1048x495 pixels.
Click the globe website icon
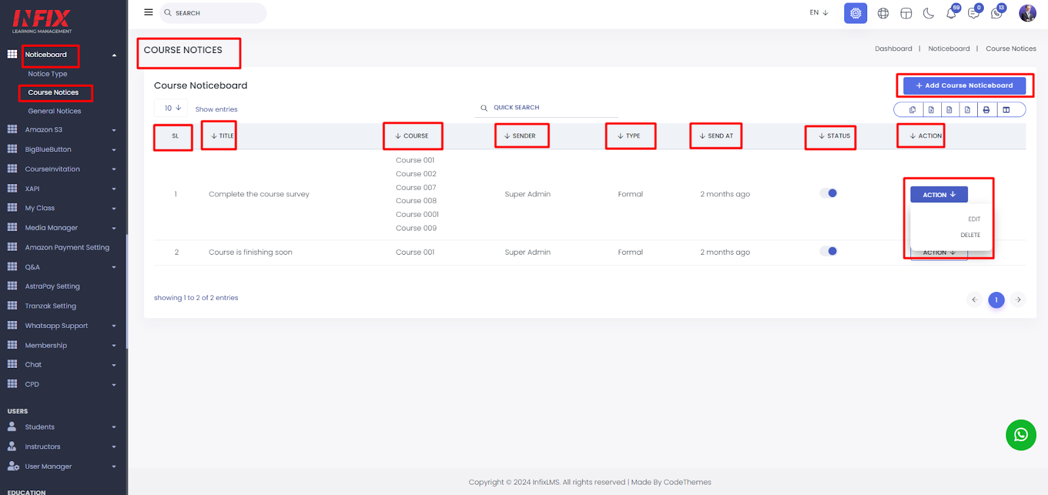883,13
